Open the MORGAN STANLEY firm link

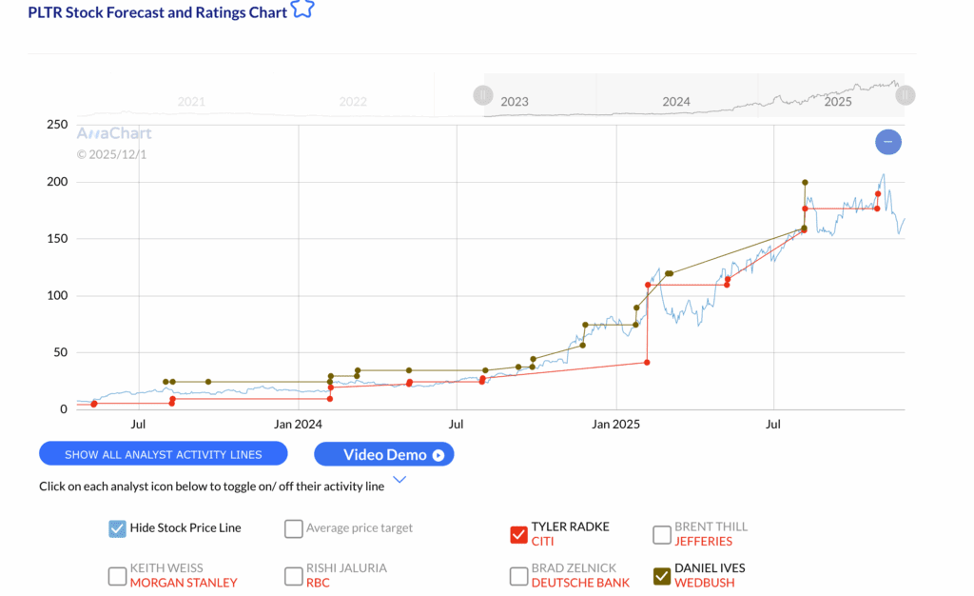[x=184, y=583]
